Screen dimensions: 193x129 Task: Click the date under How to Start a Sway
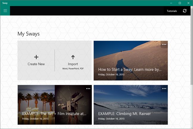point(111,75)
